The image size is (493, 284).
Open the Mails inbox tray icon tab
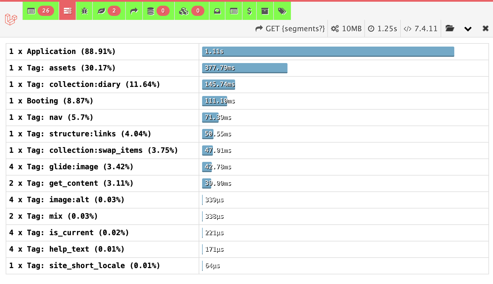pos(217,11)
